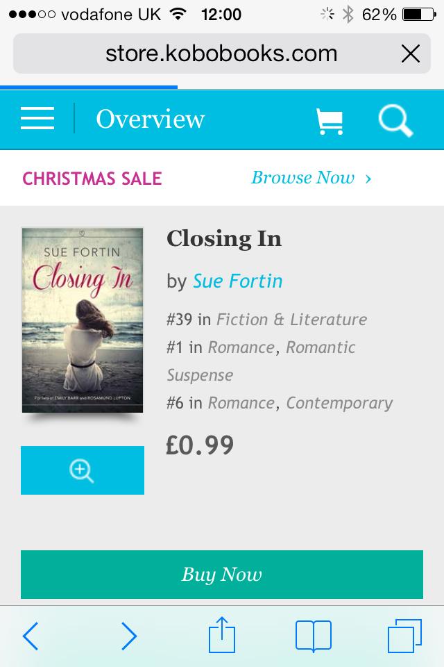Open the hamburger navigation menu

pos(37,120)
